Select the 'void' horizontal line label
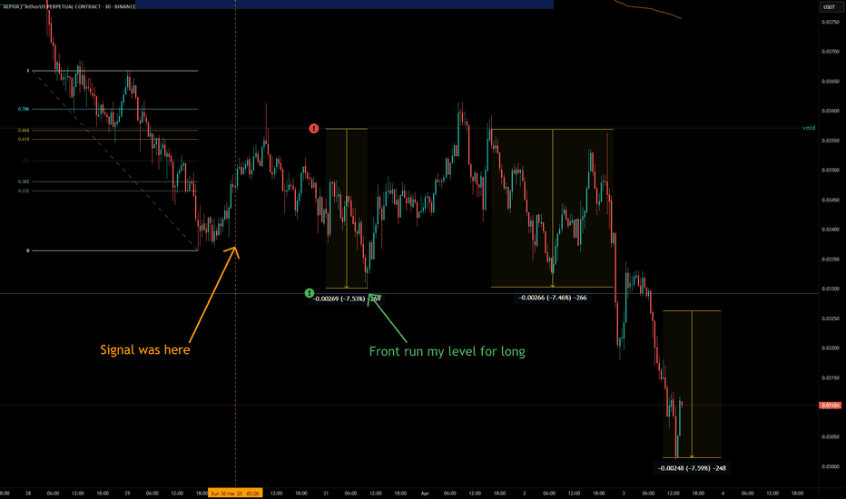This screenshot has width=846, height=499. 808,128
